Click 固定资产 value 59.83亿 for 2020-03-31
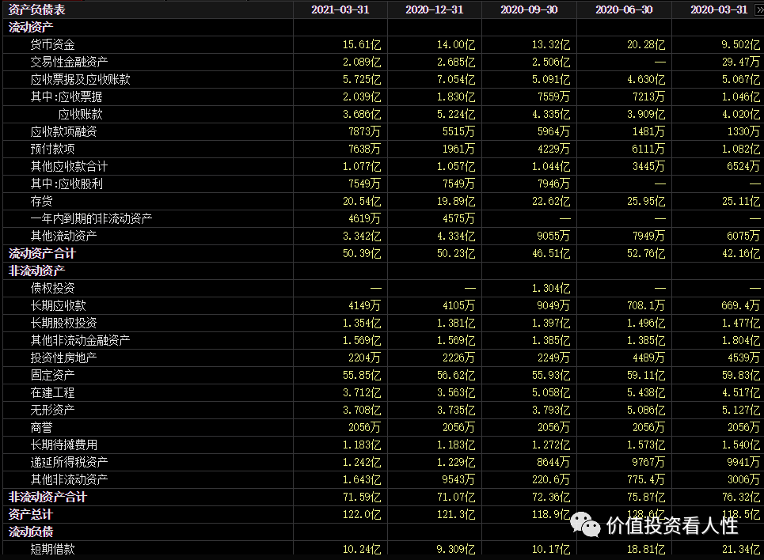This screenshot has width=764, height=560. click(x=740, y=376)
